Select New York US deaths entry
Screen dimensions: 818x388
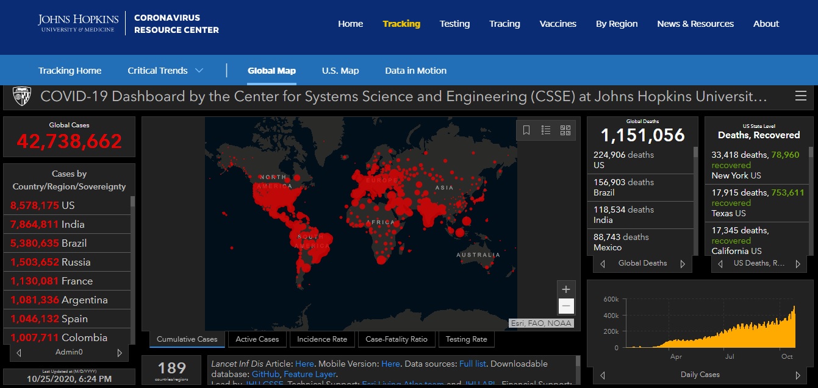[x=757, y=165]
